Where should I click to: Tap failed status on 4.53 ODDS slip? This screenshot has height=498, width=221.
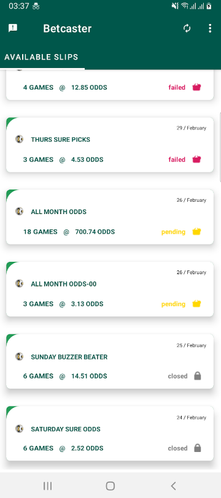(177, 159)
